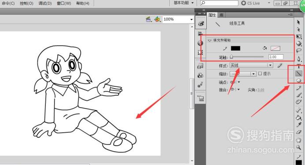Screen dimensions: 305x165
Task: Select the Paint Bucket tool
Action: tap(298, 117)
